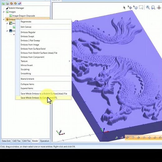Screen dimensions: 162x162
Task: Open the Texture menu item
Action: 24,61
